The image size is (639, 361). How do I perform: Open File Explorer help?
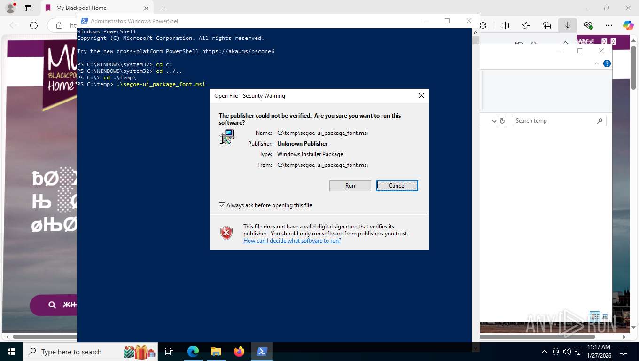(607, 63)
